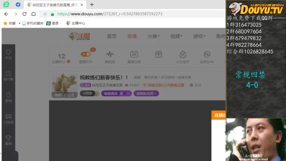Open a new tab with the plus button

coord(92,5)
